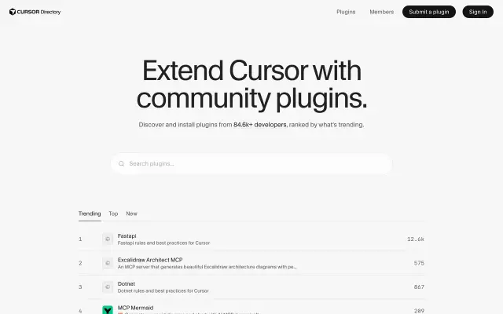Click the Sign In button
Viewport: 503px width, 314px height.
[x=478, y=12]
